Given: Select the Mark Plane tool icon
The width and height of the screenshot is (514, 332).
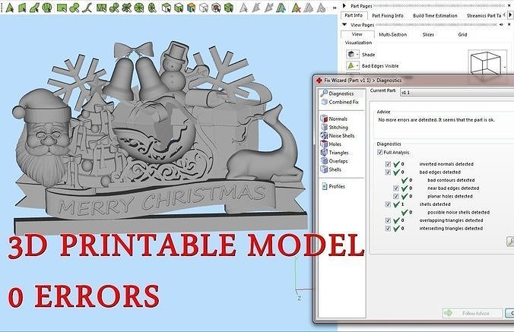Looking at the screenshot, I should [x=22, y=7].
